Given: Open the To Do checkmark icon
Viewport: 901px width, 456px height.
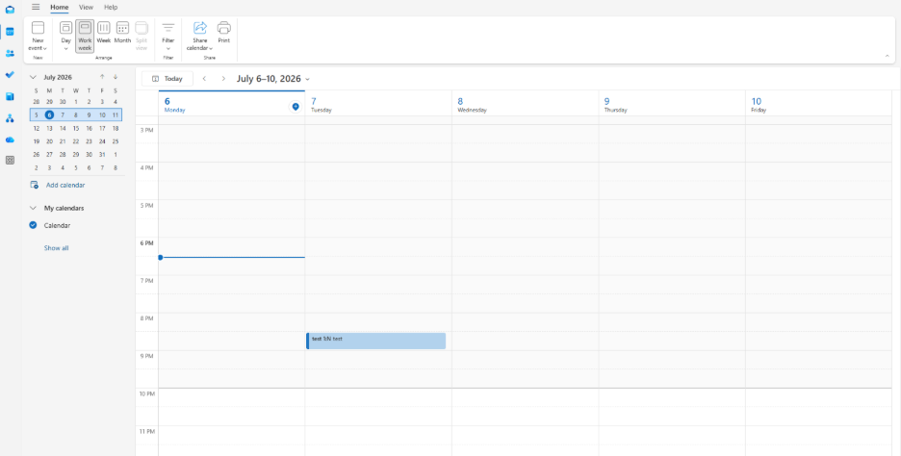Looking at the screenshot, I should tap(10, 75).
